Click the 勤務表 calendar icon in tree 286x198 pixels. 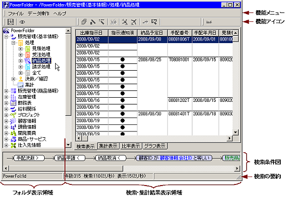[14, 103]
